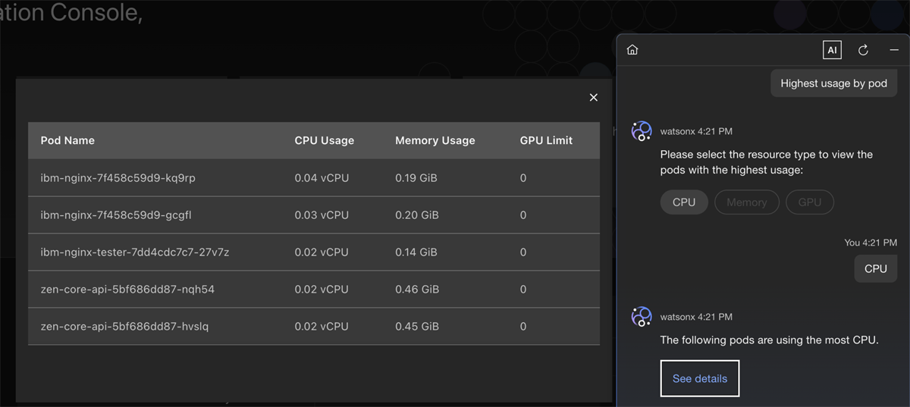Restart the chat conversation
This screenshot has width=910, height=407.
[863, 50]
